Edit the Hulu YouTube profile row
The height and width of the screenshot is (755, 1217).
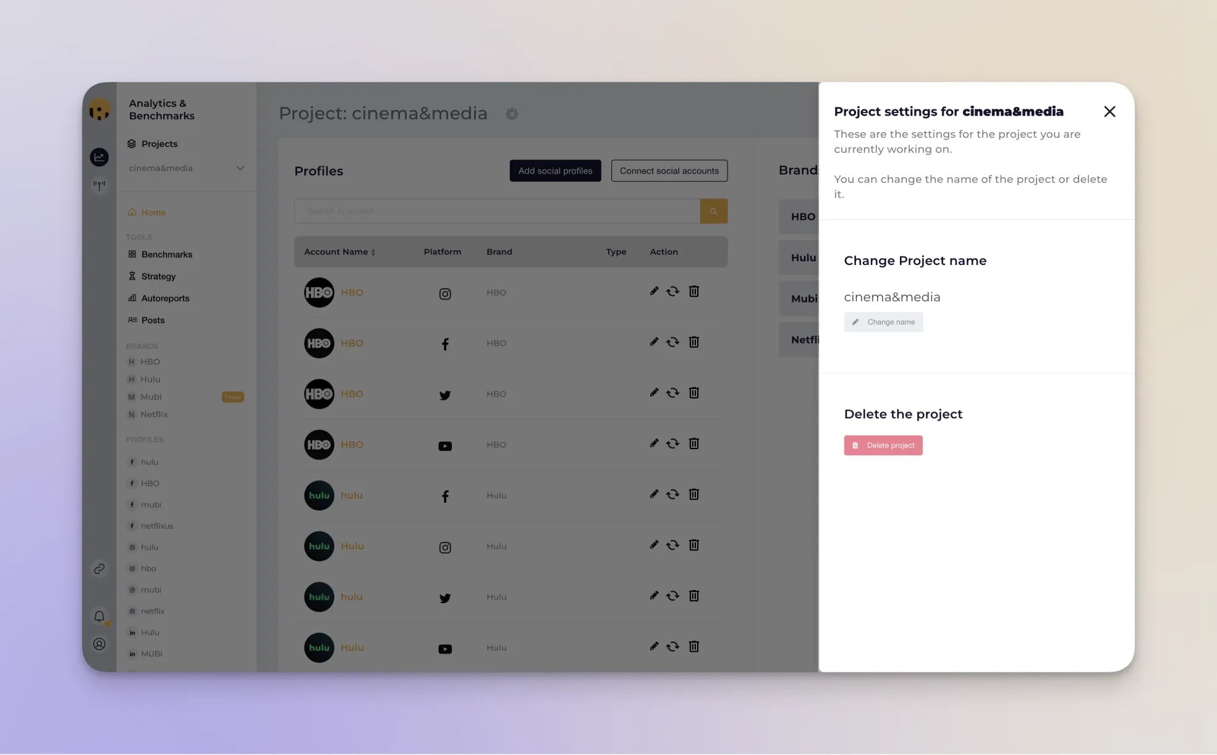coord(654,646)
